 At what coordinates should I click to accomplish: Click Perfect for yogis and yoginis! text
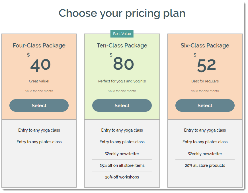[x=122, y=81]
